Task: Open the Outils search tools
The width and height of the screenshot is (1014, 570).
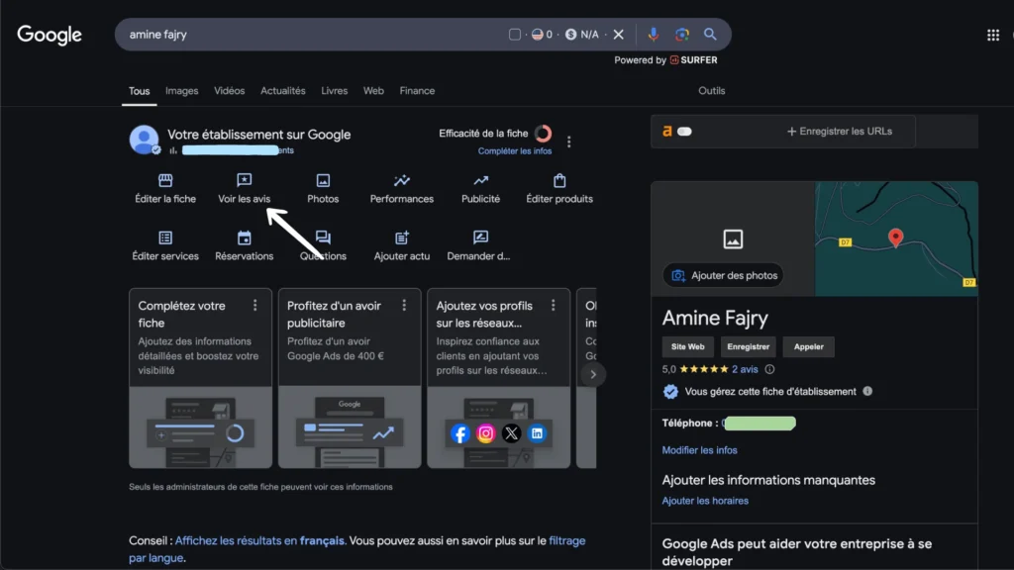Action: click(x=711, y=90)
